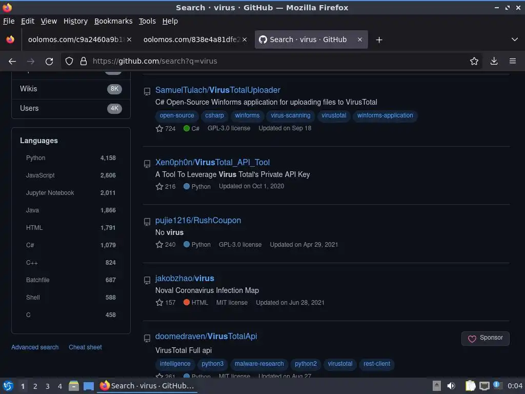Filter by Python language
Screen dimensions: 525x394
coord(71,158)
